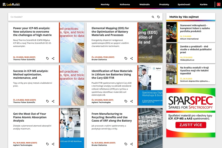222x148 pixels.
Task: Click the XRF Recycling card image
Action: (x=150, y=128)
